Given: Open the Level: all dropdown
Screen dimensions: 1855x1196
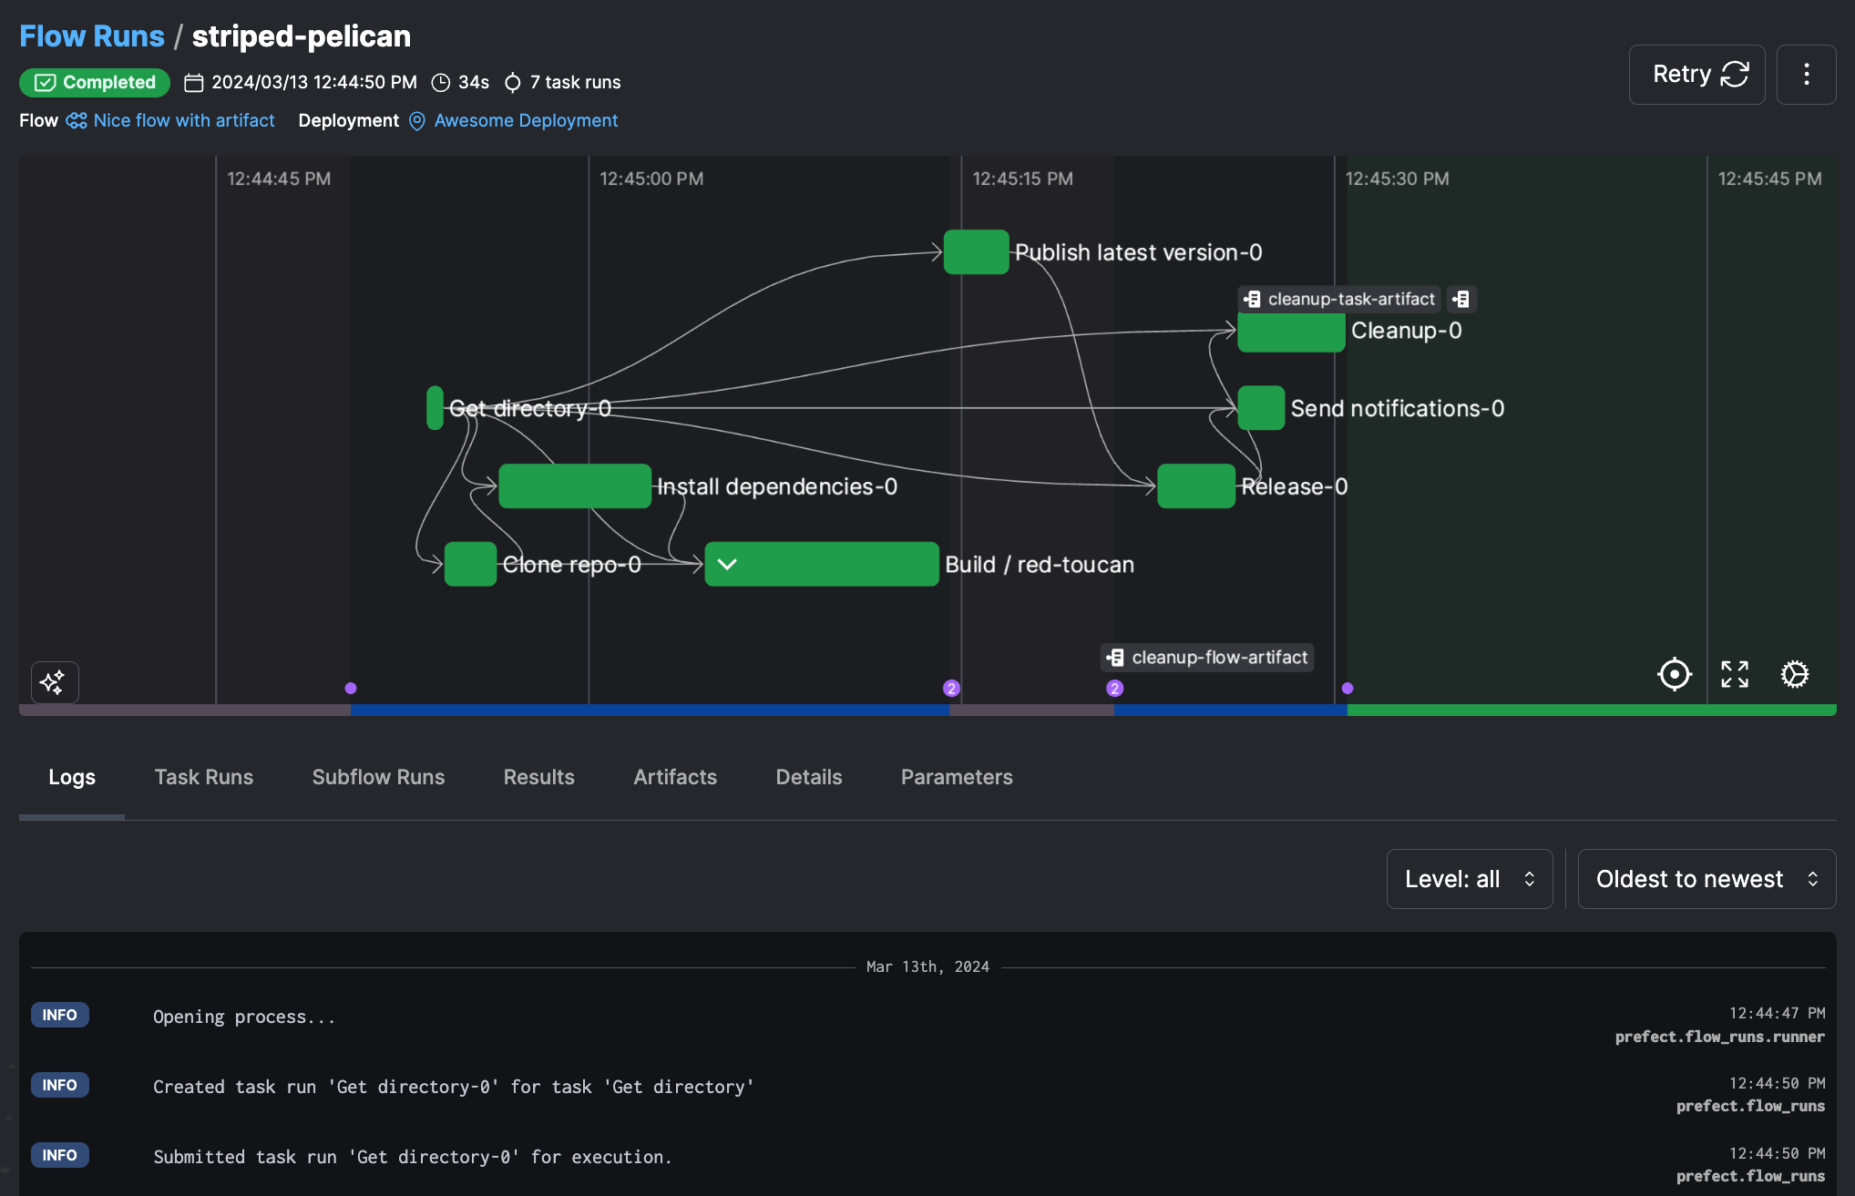Looking at the screenshot, I should pyautogui.click(x=1469, y=879).
